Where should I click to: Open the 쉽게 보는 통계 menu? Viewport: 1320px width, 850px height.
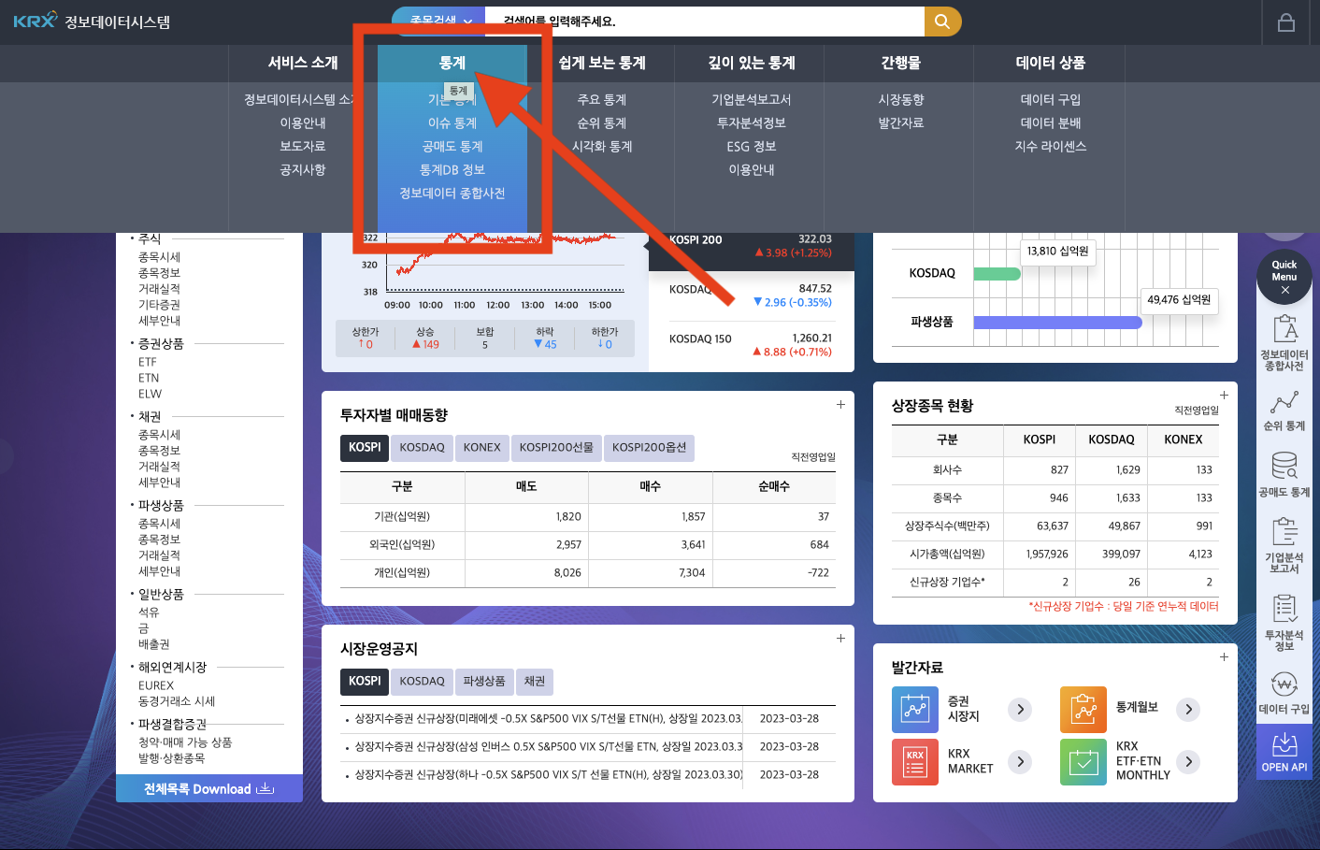point(602,63)
